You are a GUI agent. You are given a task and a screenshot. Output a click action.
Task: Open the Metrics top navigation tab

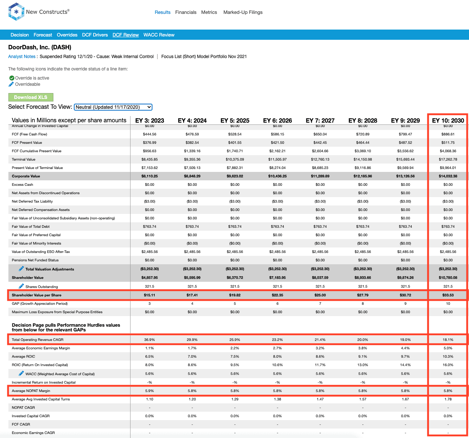pos(209,12)
